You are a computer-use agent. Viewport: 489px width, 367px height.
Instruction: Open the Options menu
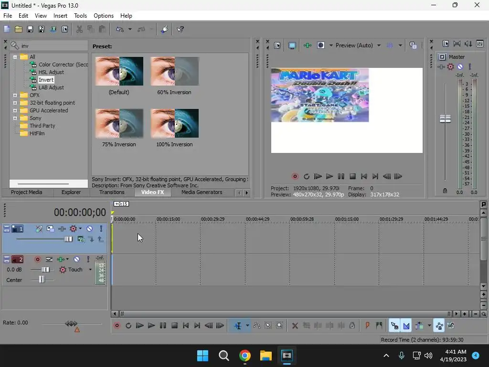[x=104, y=16]
